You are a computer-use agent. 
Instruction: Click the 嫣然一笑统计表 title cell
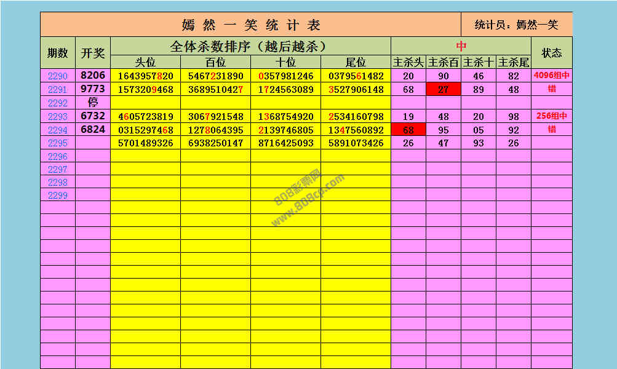tap(251, 25)
